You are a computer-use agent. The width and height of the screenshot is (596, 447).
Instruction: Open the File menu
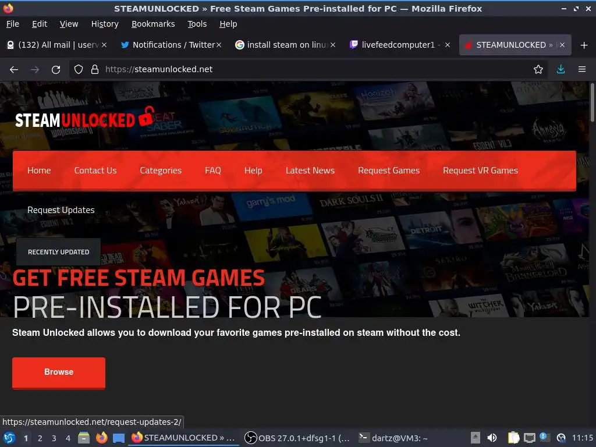13,24
